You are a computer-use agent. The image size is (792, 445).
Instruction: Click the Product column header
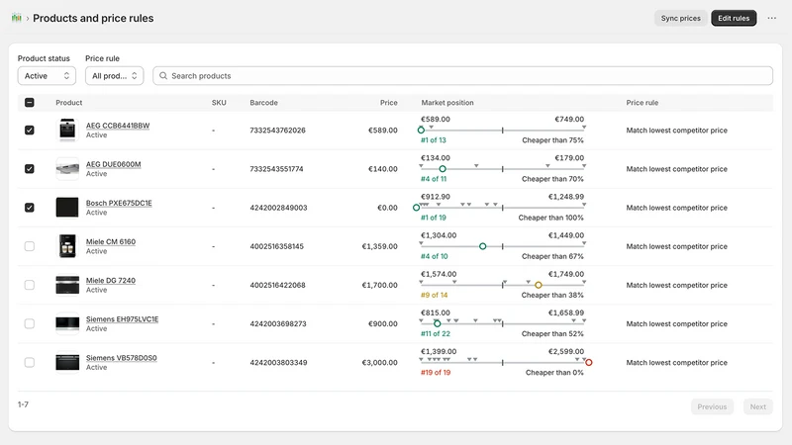click(68, 103)
